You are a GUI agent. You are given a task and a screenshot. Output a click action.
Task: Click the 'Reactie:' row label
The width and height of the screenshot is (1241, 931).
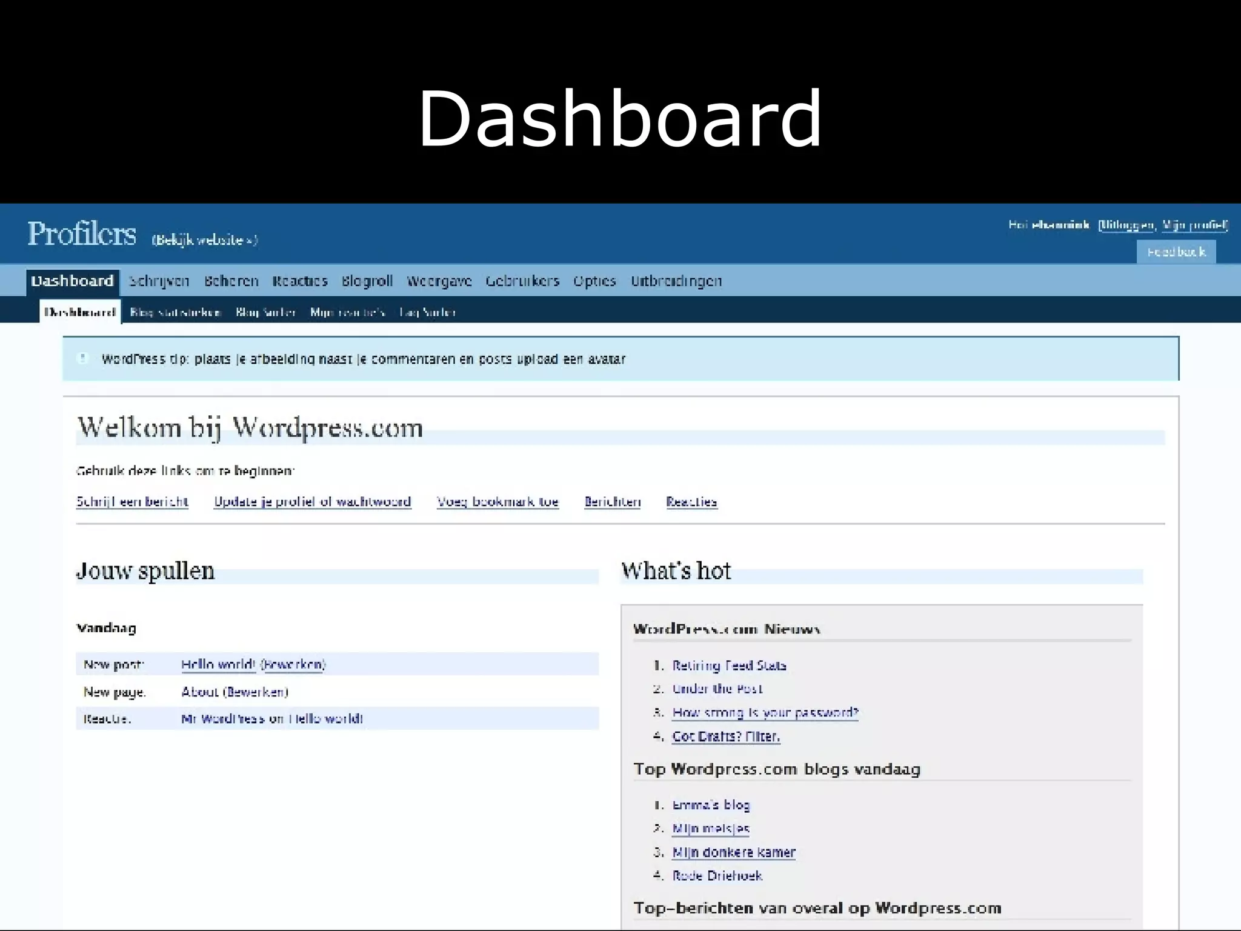point(107,719)
